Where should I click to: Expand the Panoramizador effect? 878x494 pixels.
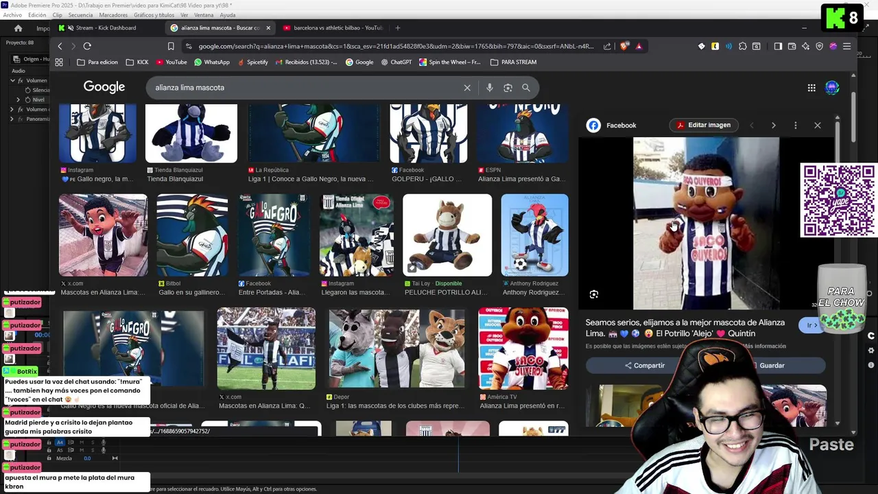pos(12,119)
